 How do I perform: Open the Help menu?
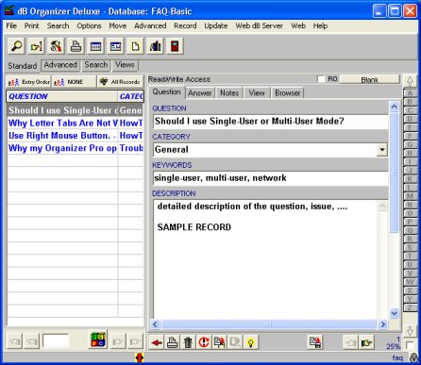320,25
